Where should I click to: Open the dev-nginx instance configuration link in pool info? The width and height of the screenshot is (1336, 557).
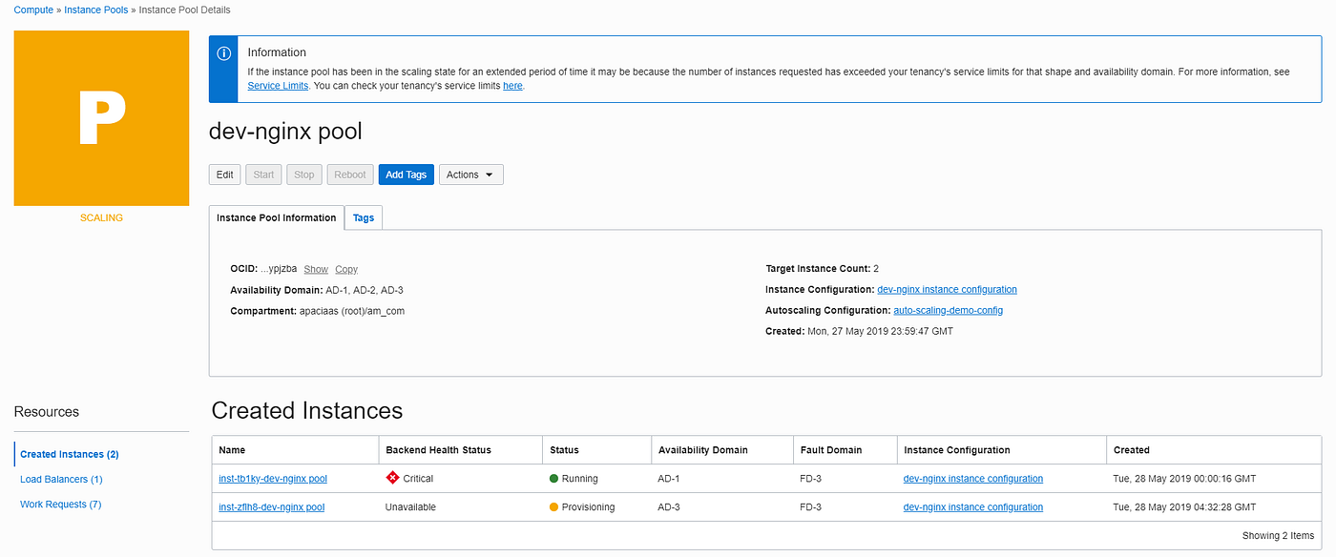pos(947,289)
